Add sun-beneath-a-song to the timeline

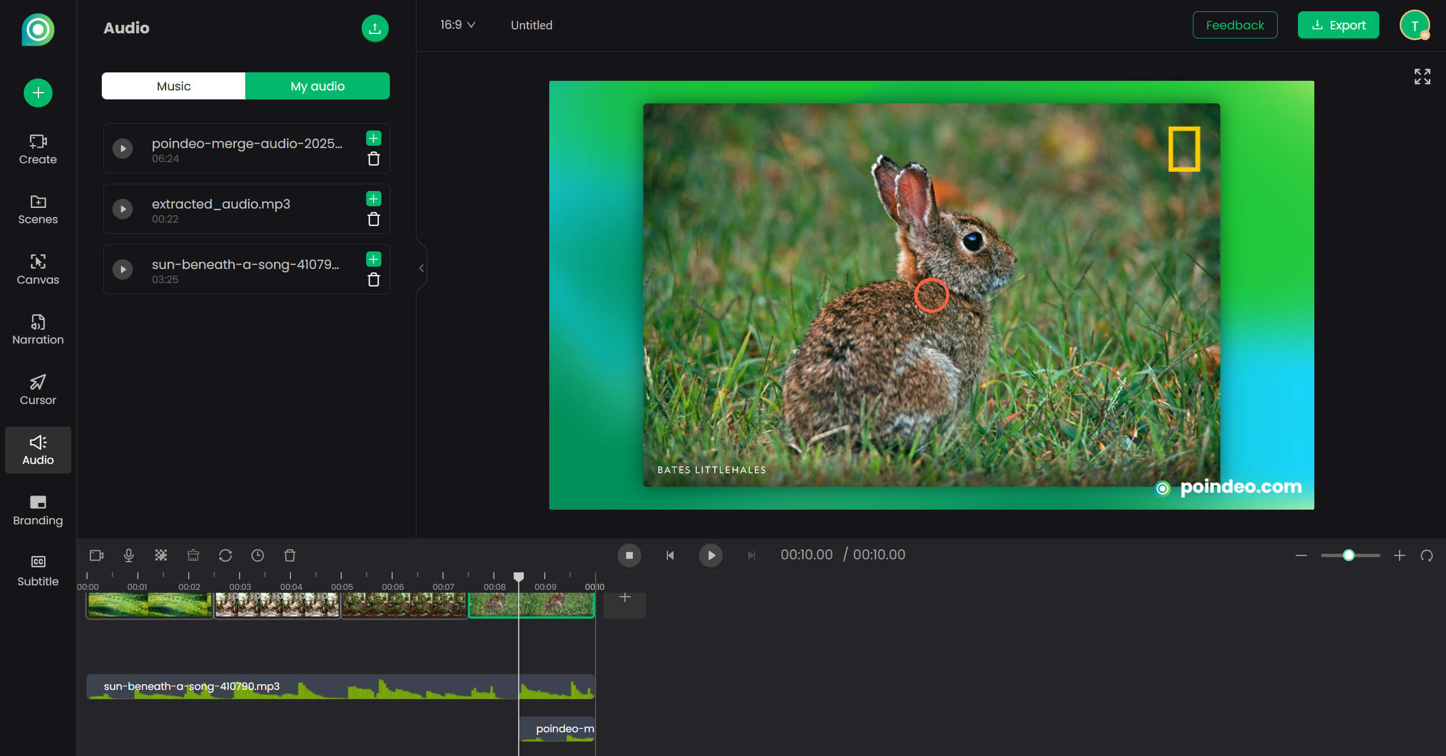click(x=373, y=259)
